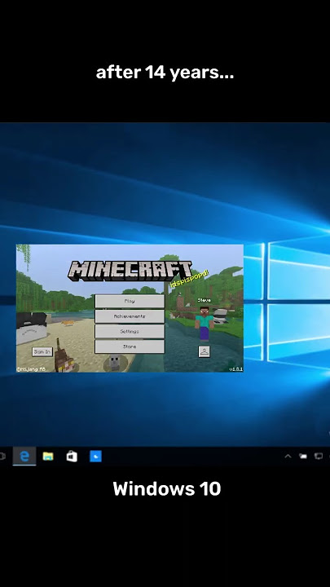This screenshot has width=330, height=587.
Task: Open Minecraft Settings
Action: tap(130, 331)
